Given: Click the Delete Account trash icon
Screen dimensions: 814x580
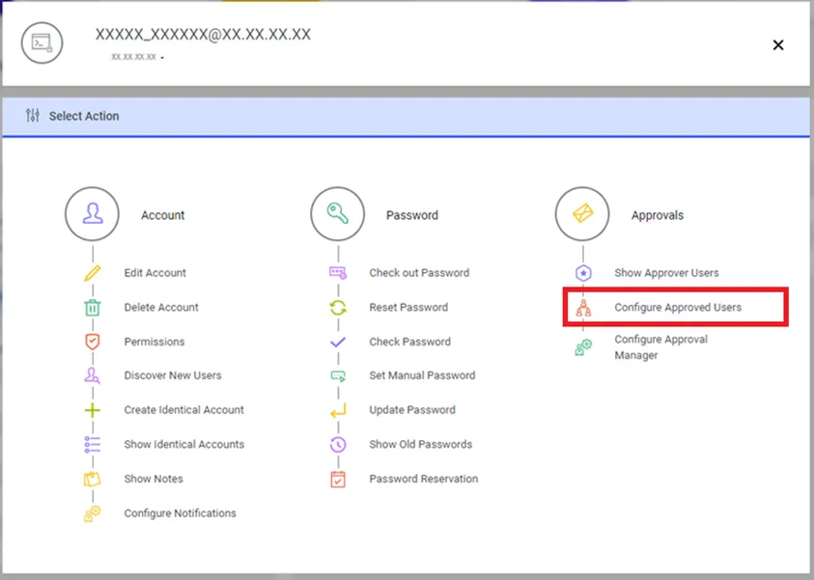Looking at the screenshot, I should [x=93, y=308].
